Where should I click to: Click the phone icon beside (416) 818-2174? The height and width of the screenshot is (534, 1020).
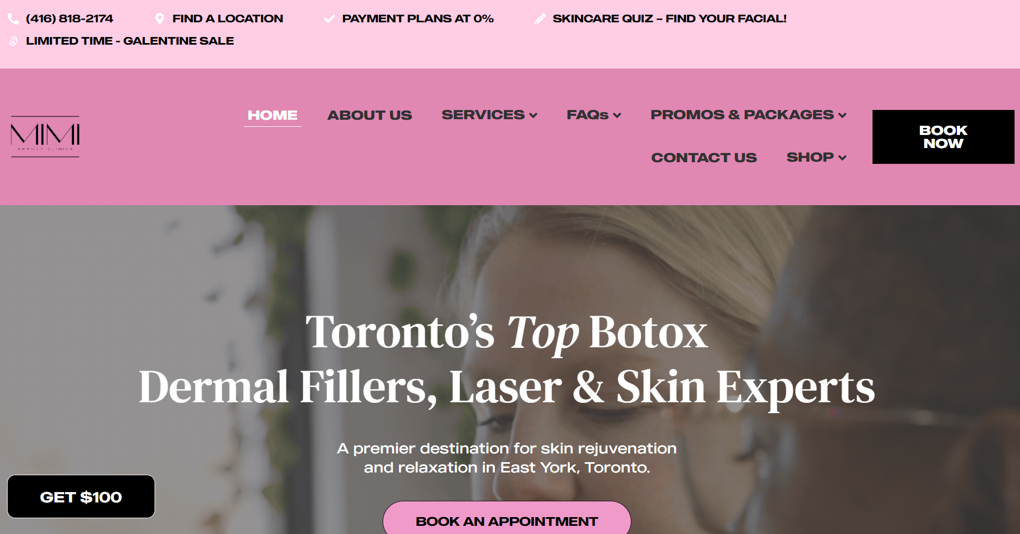click(x=14, y=19)
